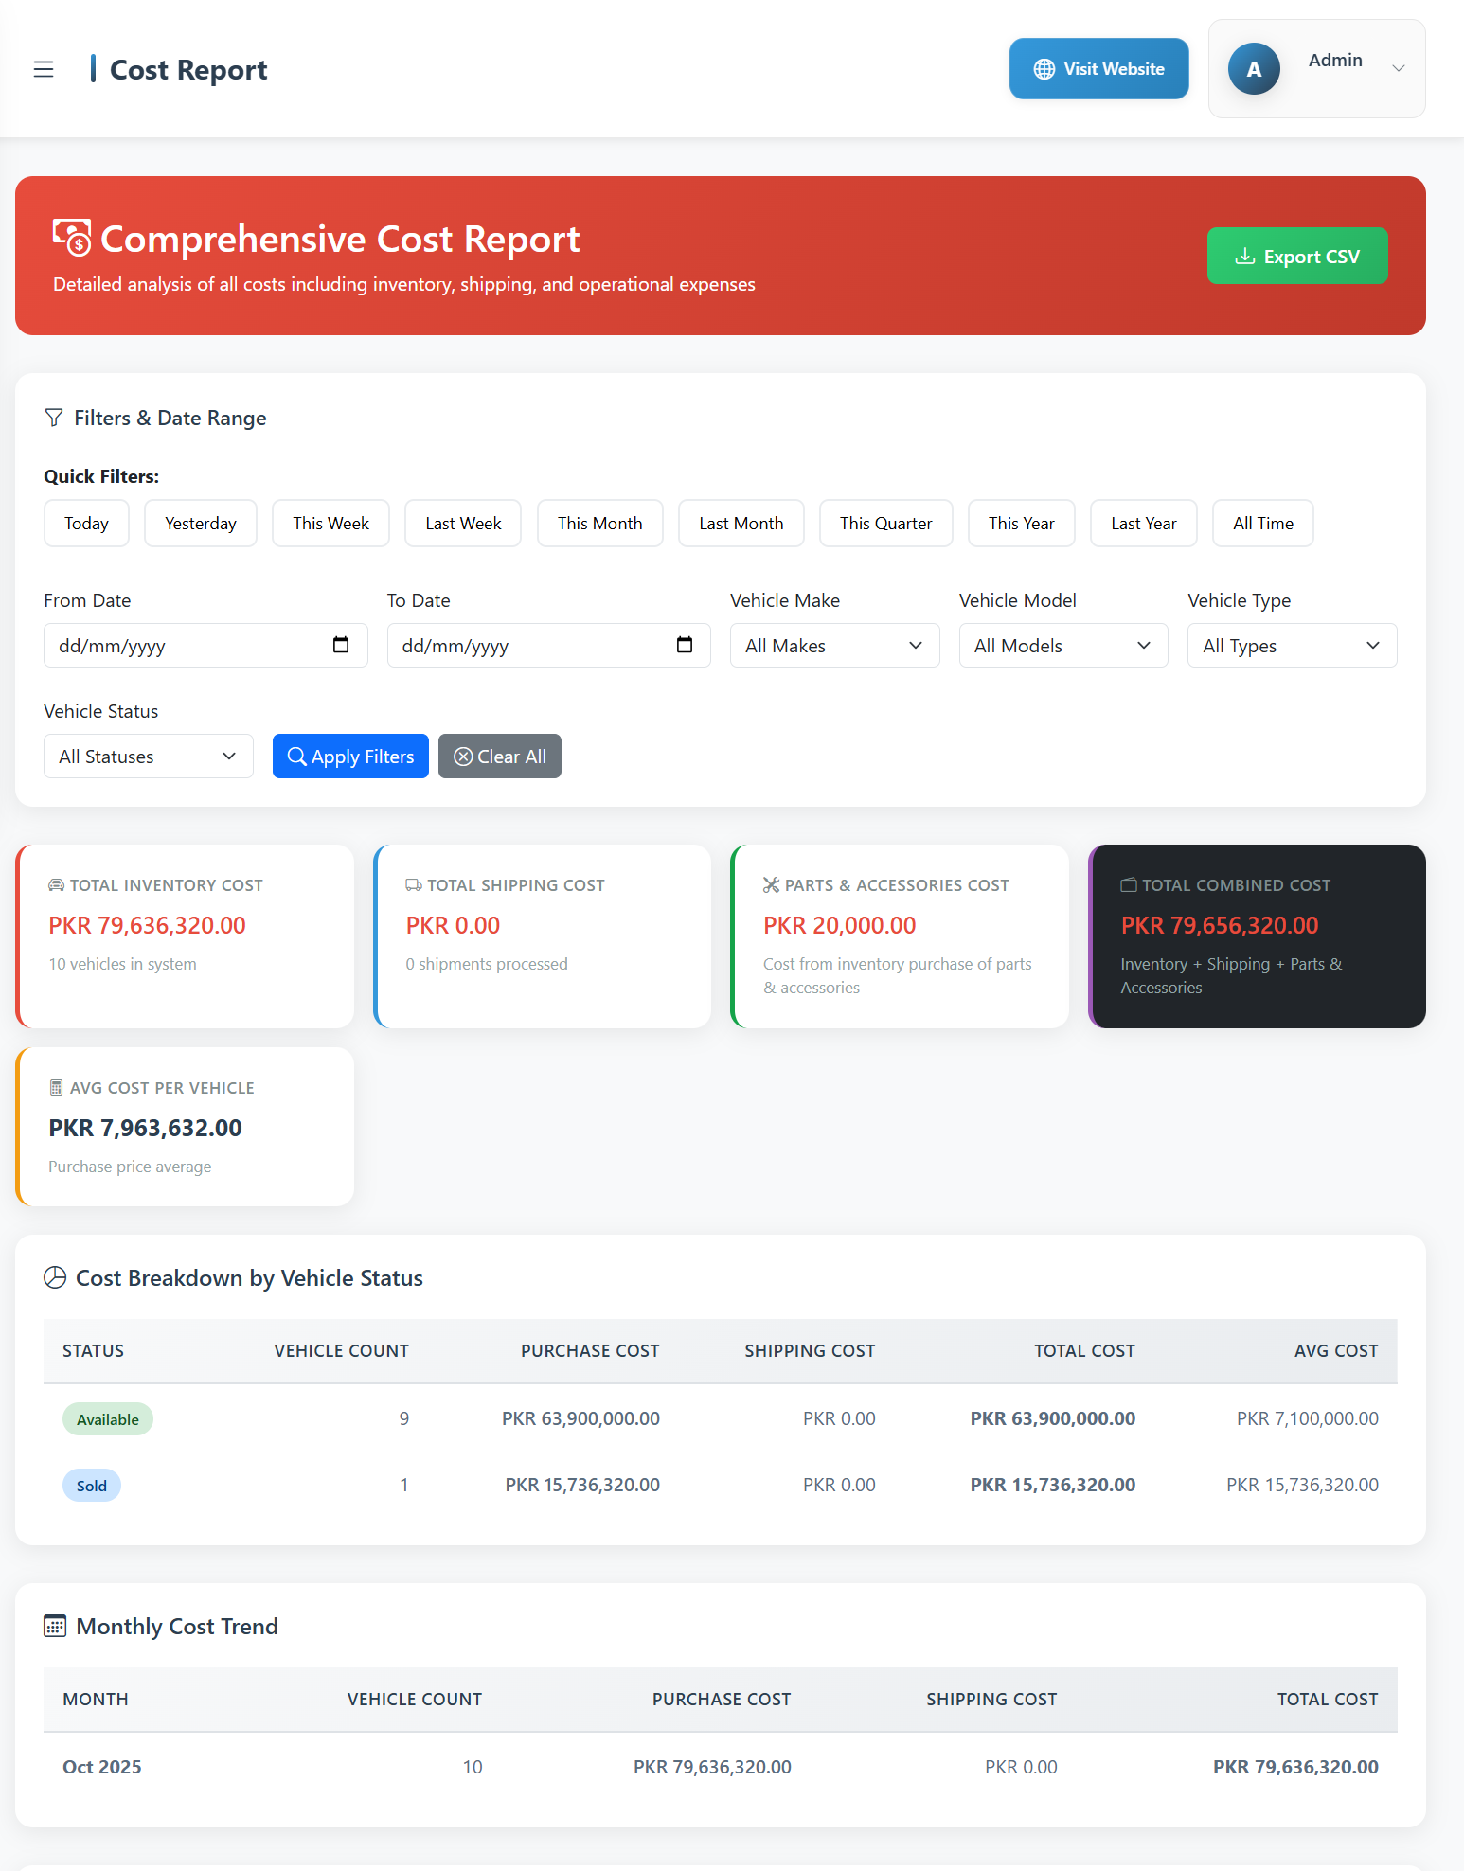Click the Admin avatar icon

tap(1254, 69)
